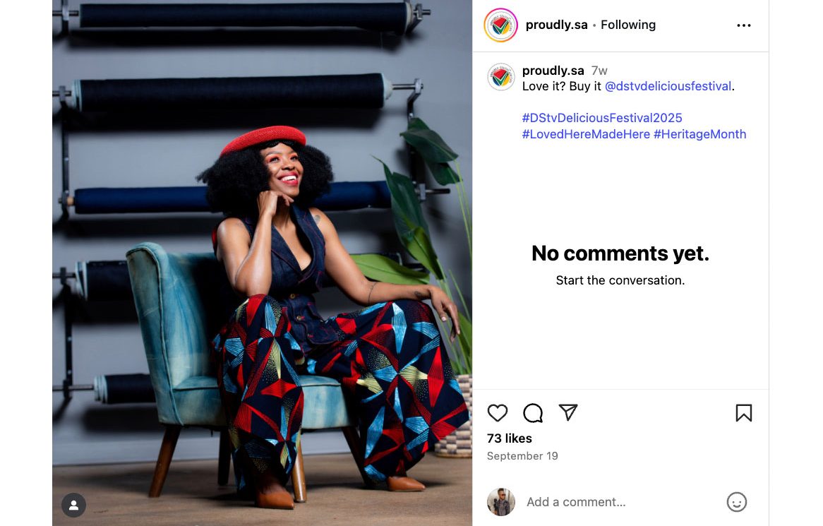The width and height of the screenshot is (823, 526).
Task: Click proudly.sa avatar beside the caption
Action: [x=500, y=77]
